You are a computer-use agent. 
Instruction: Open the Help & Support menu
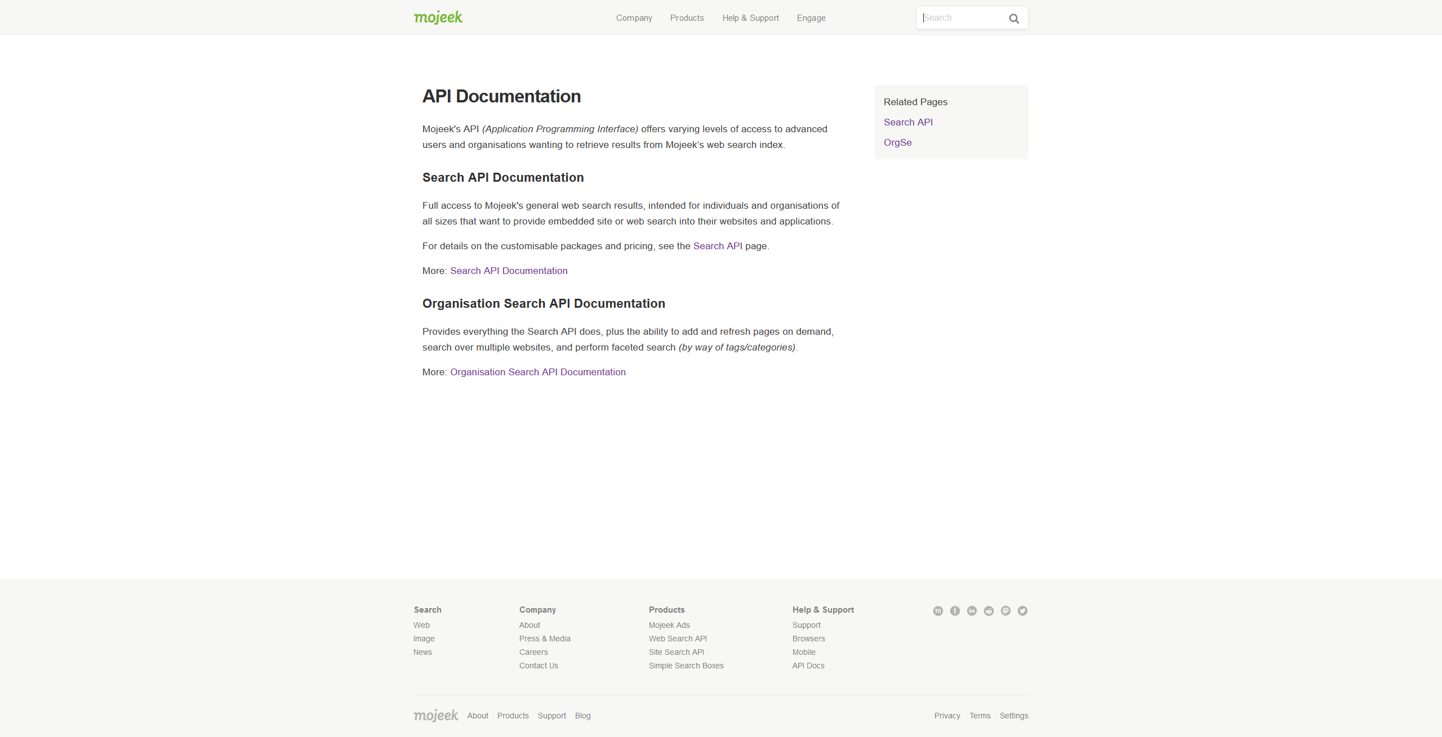750,18
